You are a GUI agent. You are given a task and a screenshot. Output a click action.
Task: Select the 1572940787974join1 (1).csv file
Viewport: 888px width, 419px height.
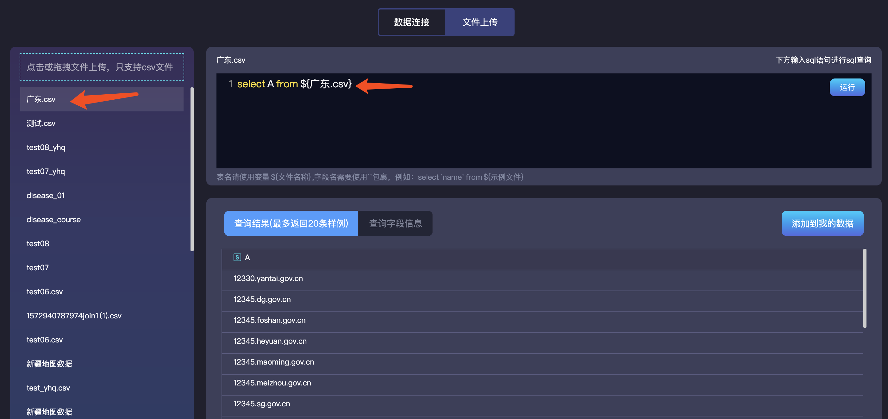(x=74, y=316)
